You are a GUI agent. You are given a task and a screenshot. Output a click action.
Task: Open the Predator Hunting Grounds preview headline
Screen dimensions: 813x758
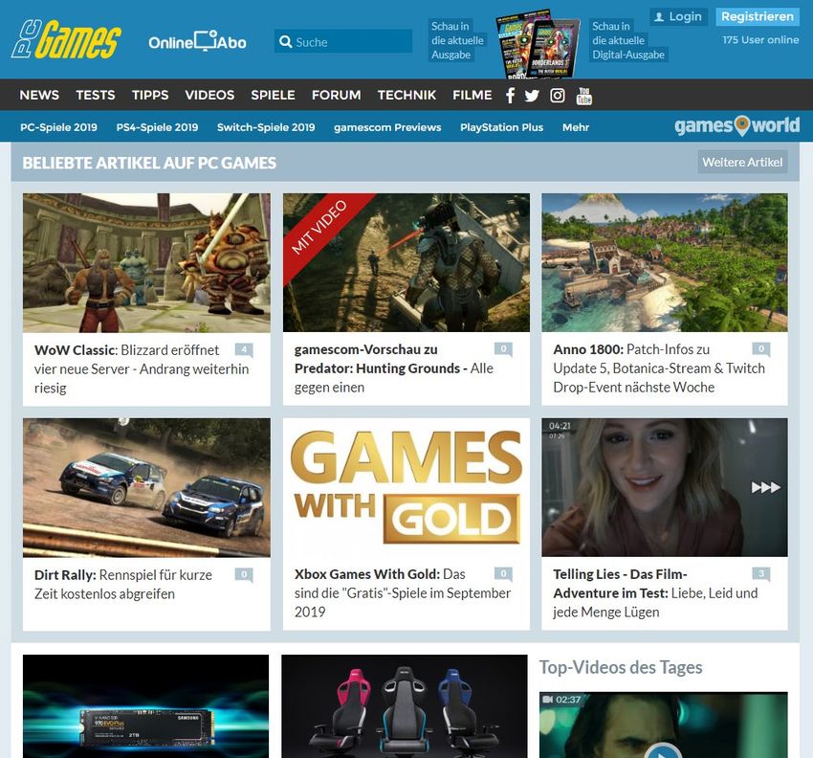coord(394,368)
